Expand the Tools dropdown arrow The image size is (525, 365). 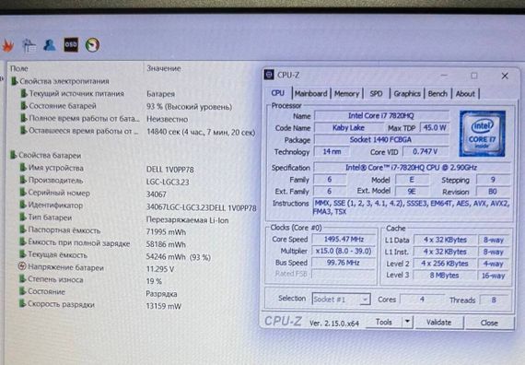click(407, 322)
